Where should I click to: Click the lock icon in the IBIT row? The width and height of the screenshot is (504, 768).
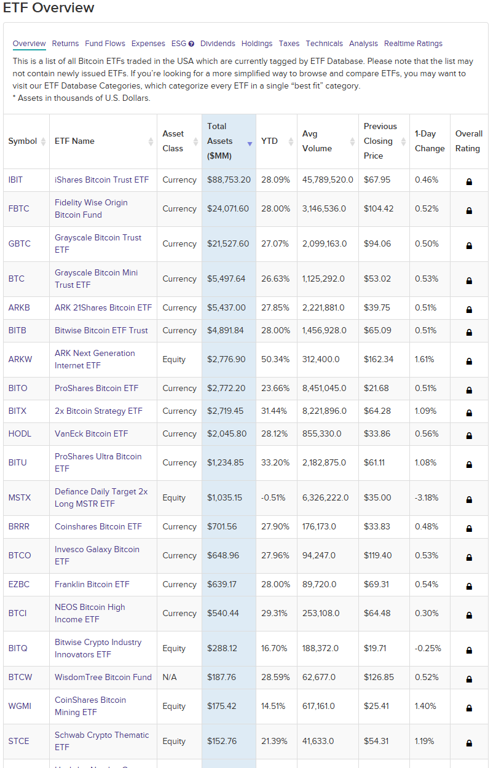click(469, 181)
